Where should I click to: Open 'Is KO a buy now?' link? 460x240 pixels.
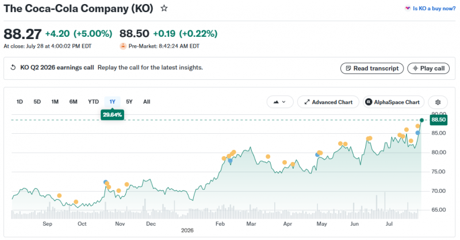click(x=430, y=9)
